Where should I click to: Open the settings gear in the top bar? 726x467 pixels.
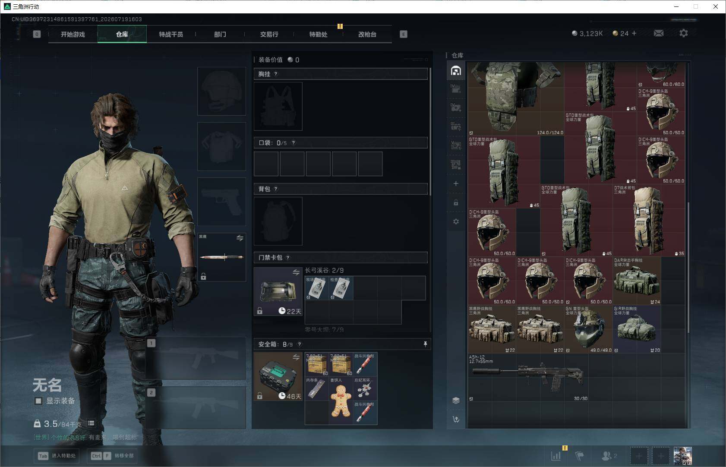pos(684,33)
